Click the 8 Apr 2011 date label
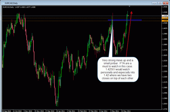The height and width of the screenshot is (112, 170). coord(103,111)
